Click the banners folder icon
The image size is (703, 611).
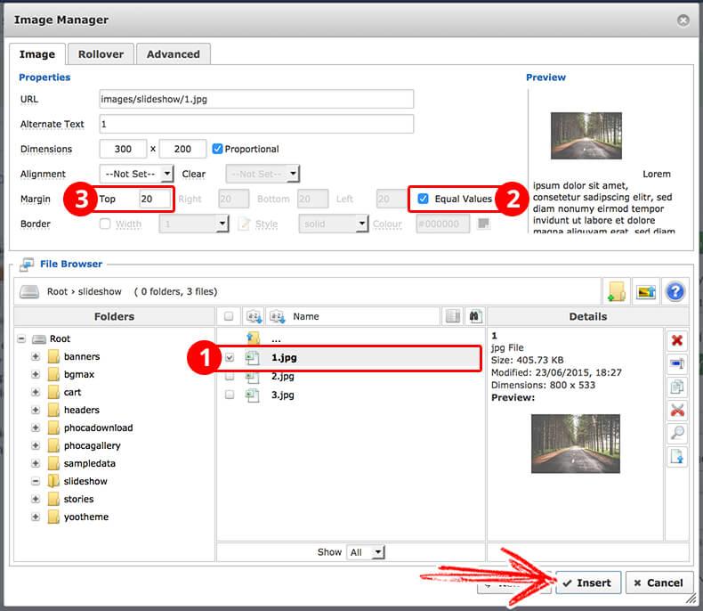[x=53, y=356]
